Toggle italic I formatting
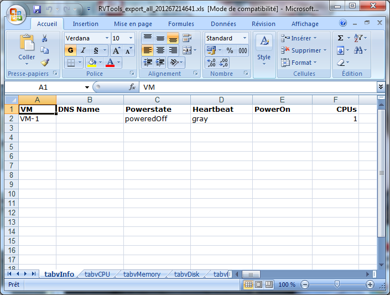Screen dimensions: 390x295 [x=83, y=50]
